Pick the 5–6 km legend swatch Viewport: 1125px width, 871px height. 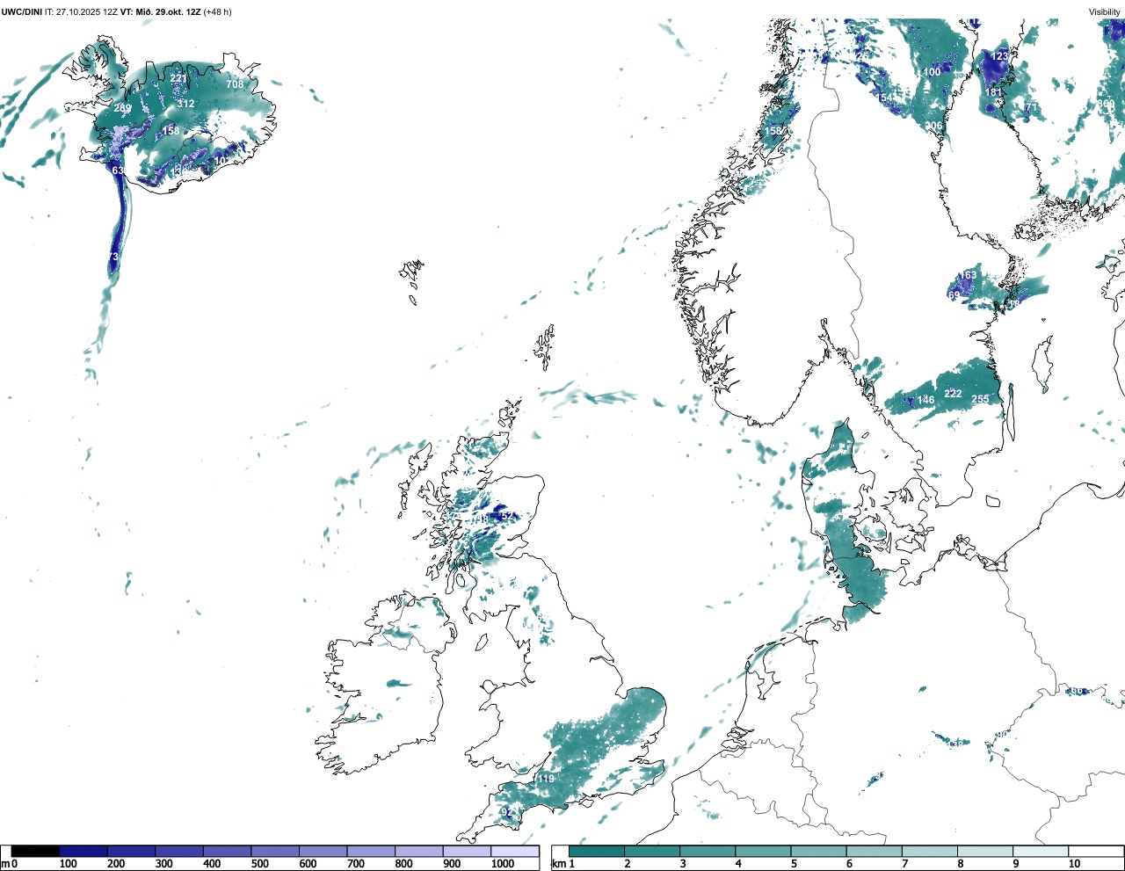tap(818, 851)
